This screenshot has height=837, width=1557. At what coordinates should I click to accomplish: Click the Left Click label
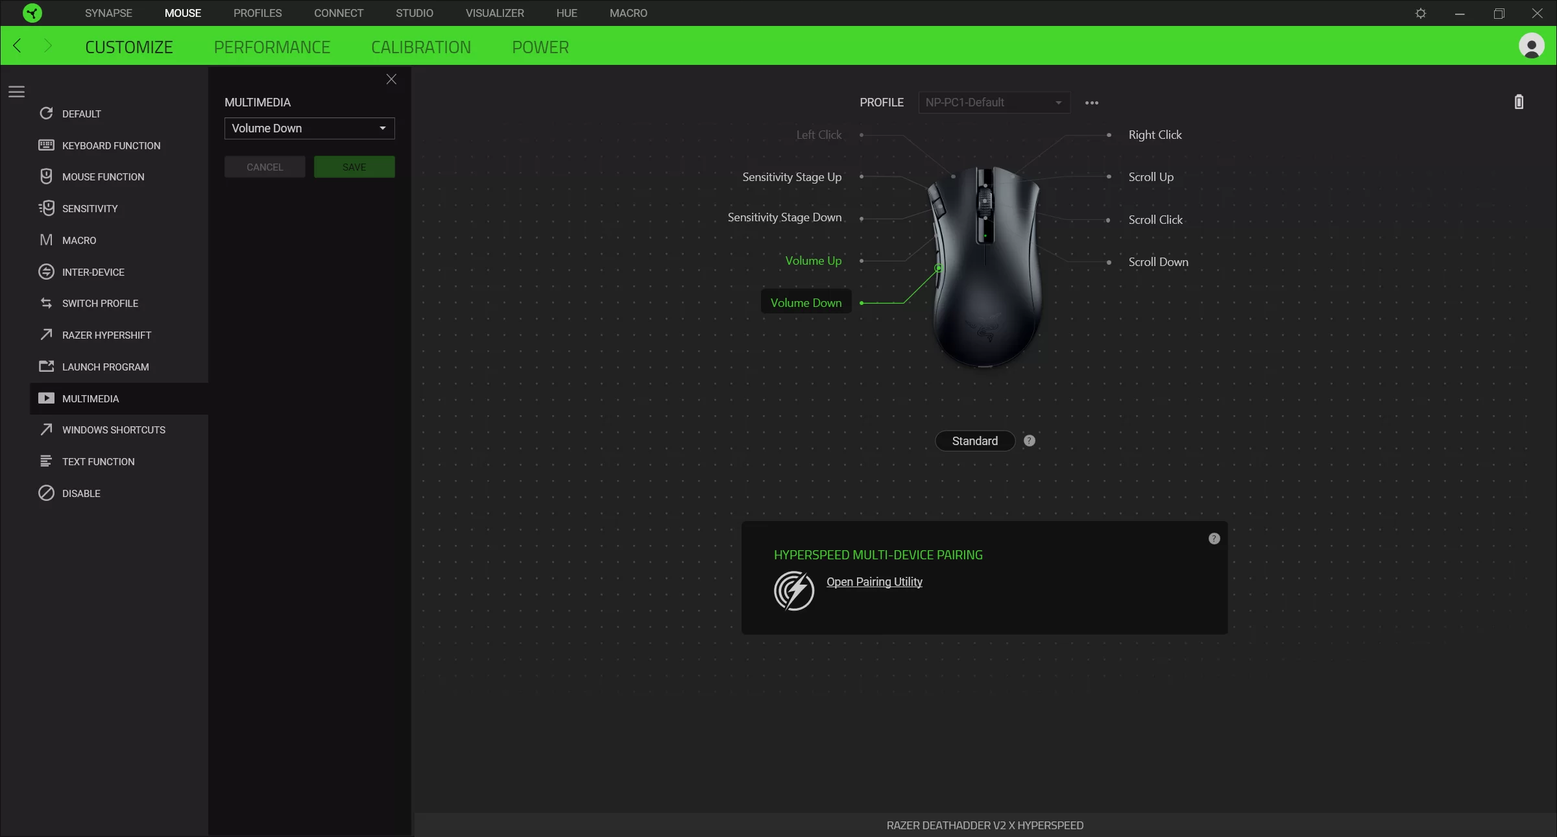[819, 135]
